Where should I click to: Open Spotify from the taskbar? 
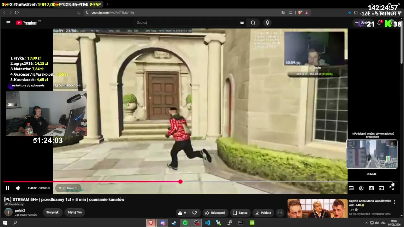(x=185, y=223)
